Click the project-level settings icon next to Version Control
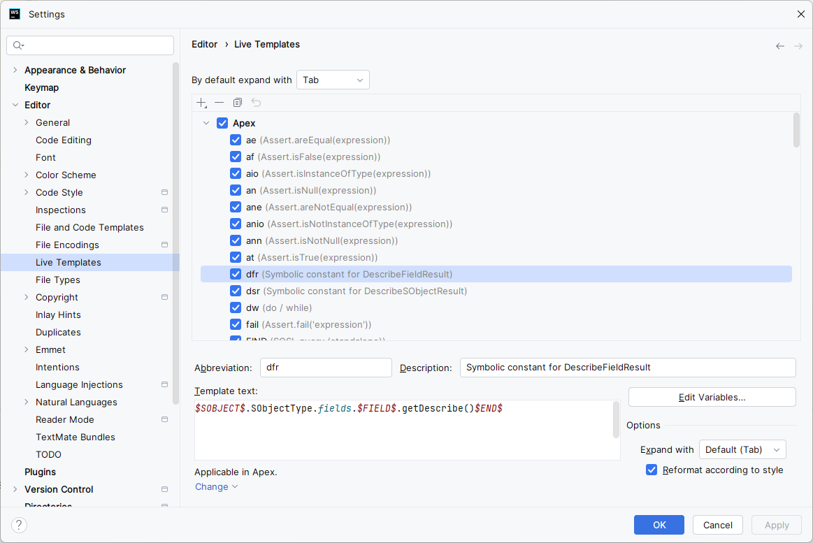Image resolution: width=813 pixels, height=543 pixels. tap(164, 489)
